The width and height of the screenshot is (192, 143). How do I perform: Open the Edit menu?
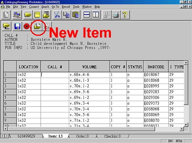(x=15, y=7)
